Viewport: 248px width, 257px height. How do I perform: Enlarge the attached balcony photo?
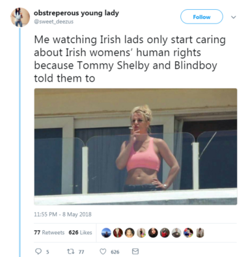point(136,147)
